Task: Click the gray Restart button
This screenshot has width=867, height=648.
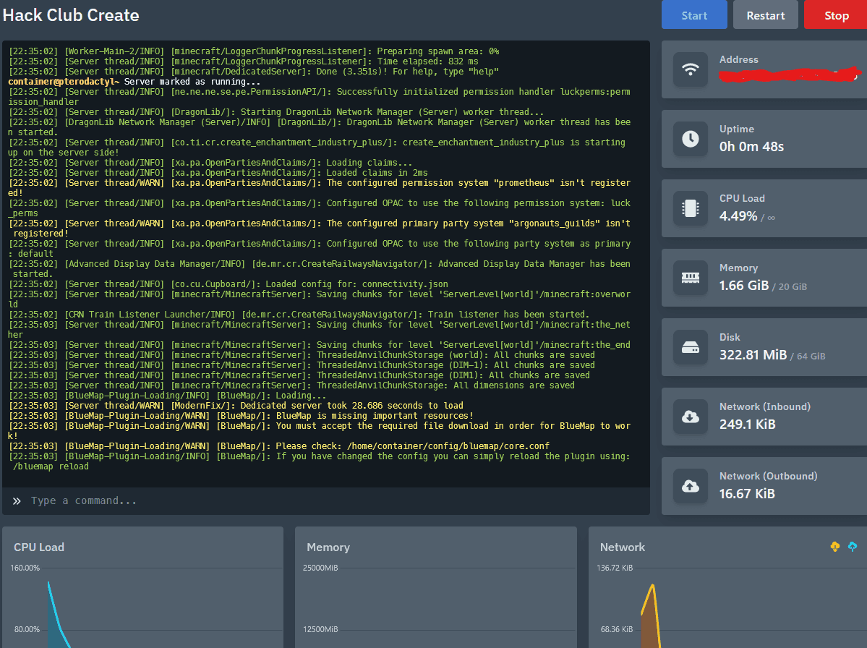Action: 765,15
